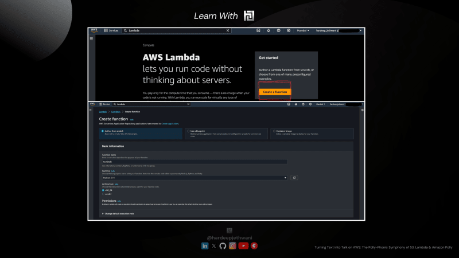Select Author from scratch option

(141, 134)
